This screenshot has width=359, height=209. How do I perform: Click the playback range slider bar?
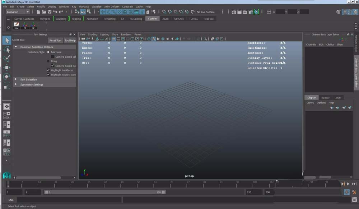(104, 192)
